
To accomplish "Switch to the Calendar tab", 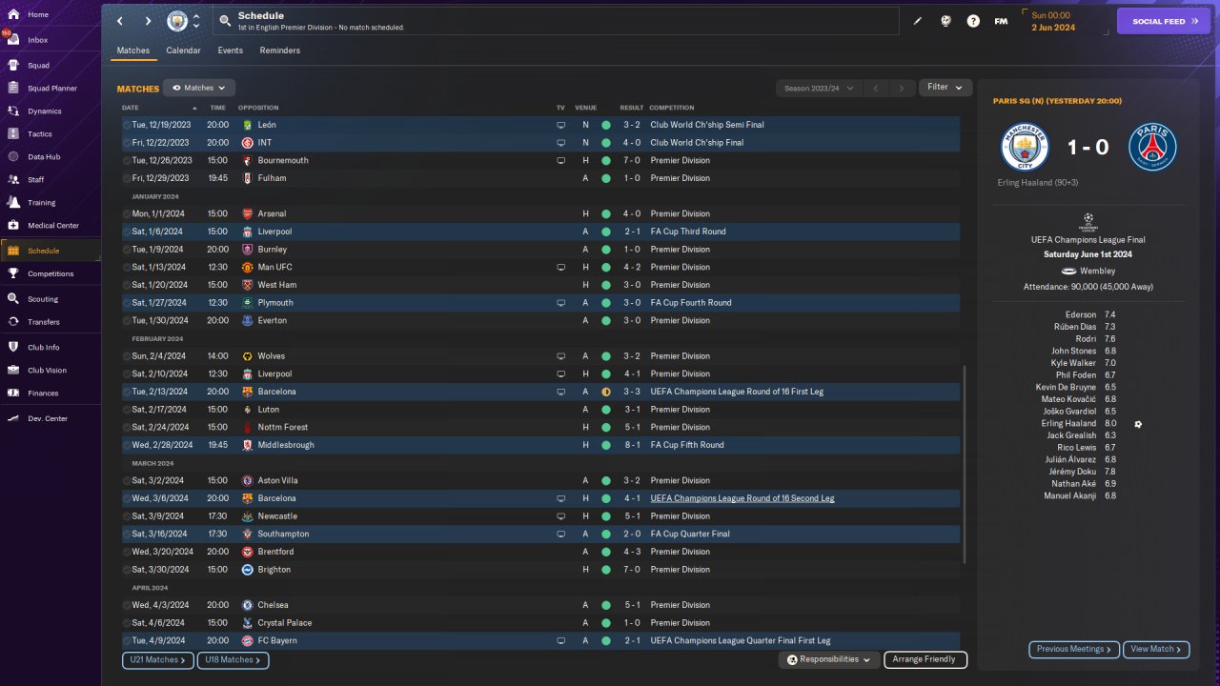I will (183, 50).
